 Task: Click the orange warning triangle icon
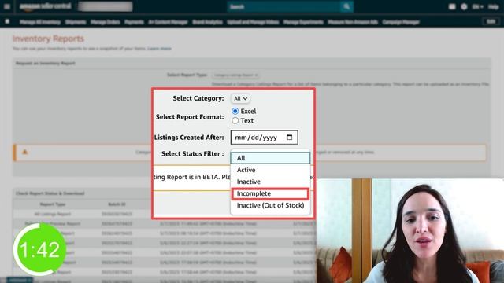[24, 152]
